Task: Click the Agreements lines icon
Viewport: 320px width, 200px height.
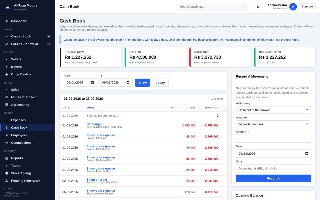Action: pos(6,105)
